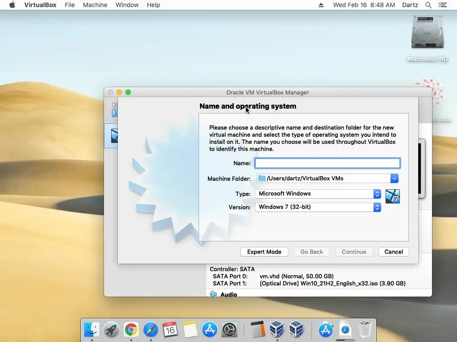The height and width of the screenshot is (342, 457).
Task: Open the Window menu
Action: [x=127, y=5]
